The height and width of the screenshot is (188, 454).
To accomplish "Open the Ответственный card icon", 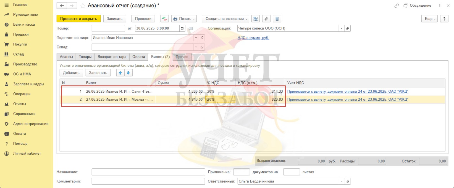I will (348, 181).
